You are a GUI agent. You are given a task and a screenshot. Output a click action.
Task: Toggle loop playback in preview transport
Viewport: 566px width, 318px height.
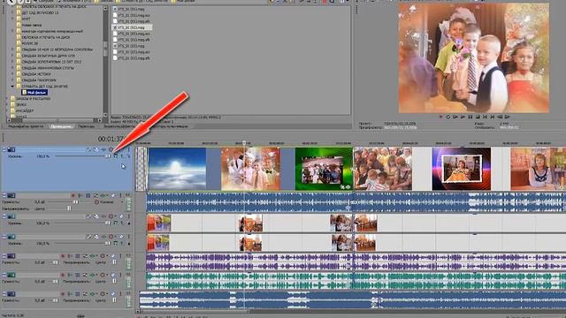point(448,117)
